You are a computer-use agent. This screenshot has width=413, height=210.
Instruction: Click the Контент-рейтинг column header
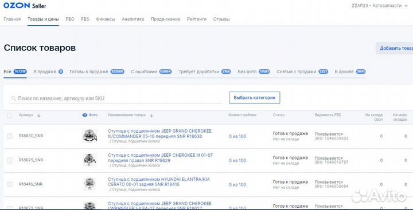(243, 115)
